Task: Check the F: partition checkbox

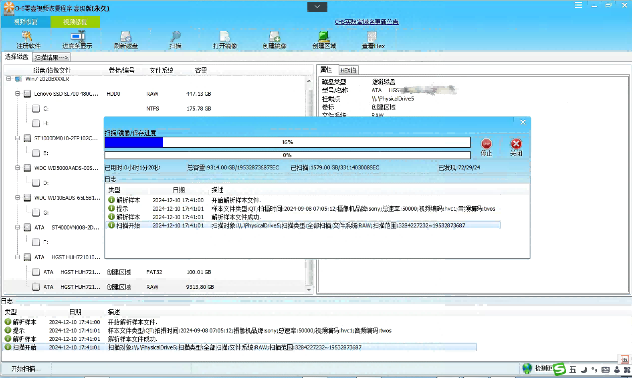Action: (x=36, y=242)
